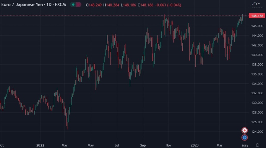This screenshot has height=148, width=266.
Task: Click the close value C148.186
Action: [x=145, y=5]
